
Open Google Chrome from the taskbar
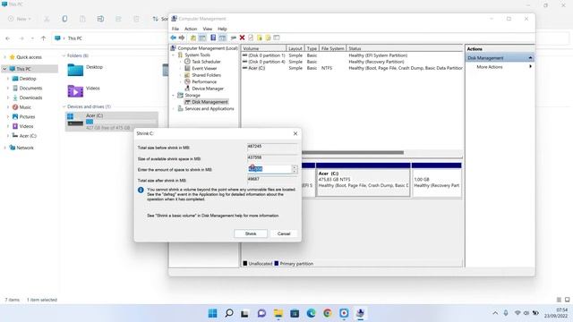pyautogui.click(x=328, y=313)
